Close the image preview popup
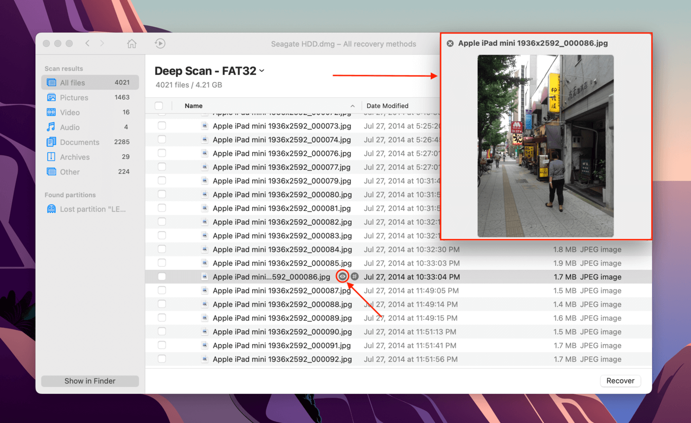The height and width of the screenshot is (423, 691). click(x=450, y=43)
